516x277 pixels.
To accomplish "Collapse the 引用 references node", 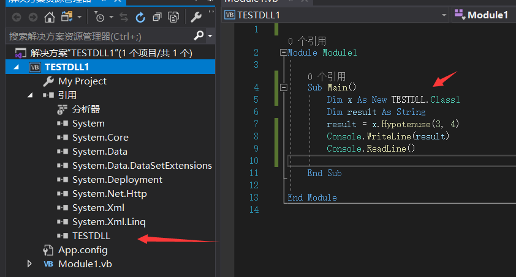I will [x=30, y=95].
